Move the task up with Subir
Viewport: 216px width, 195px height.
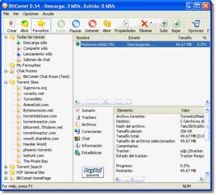pyautogui.click(x=164, y=26)
